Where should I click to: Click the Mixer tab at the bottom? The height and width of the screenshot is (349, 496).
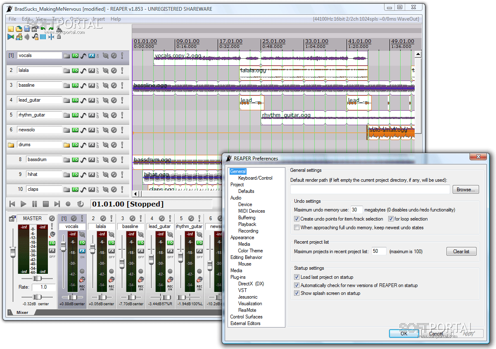click(22, 313)
